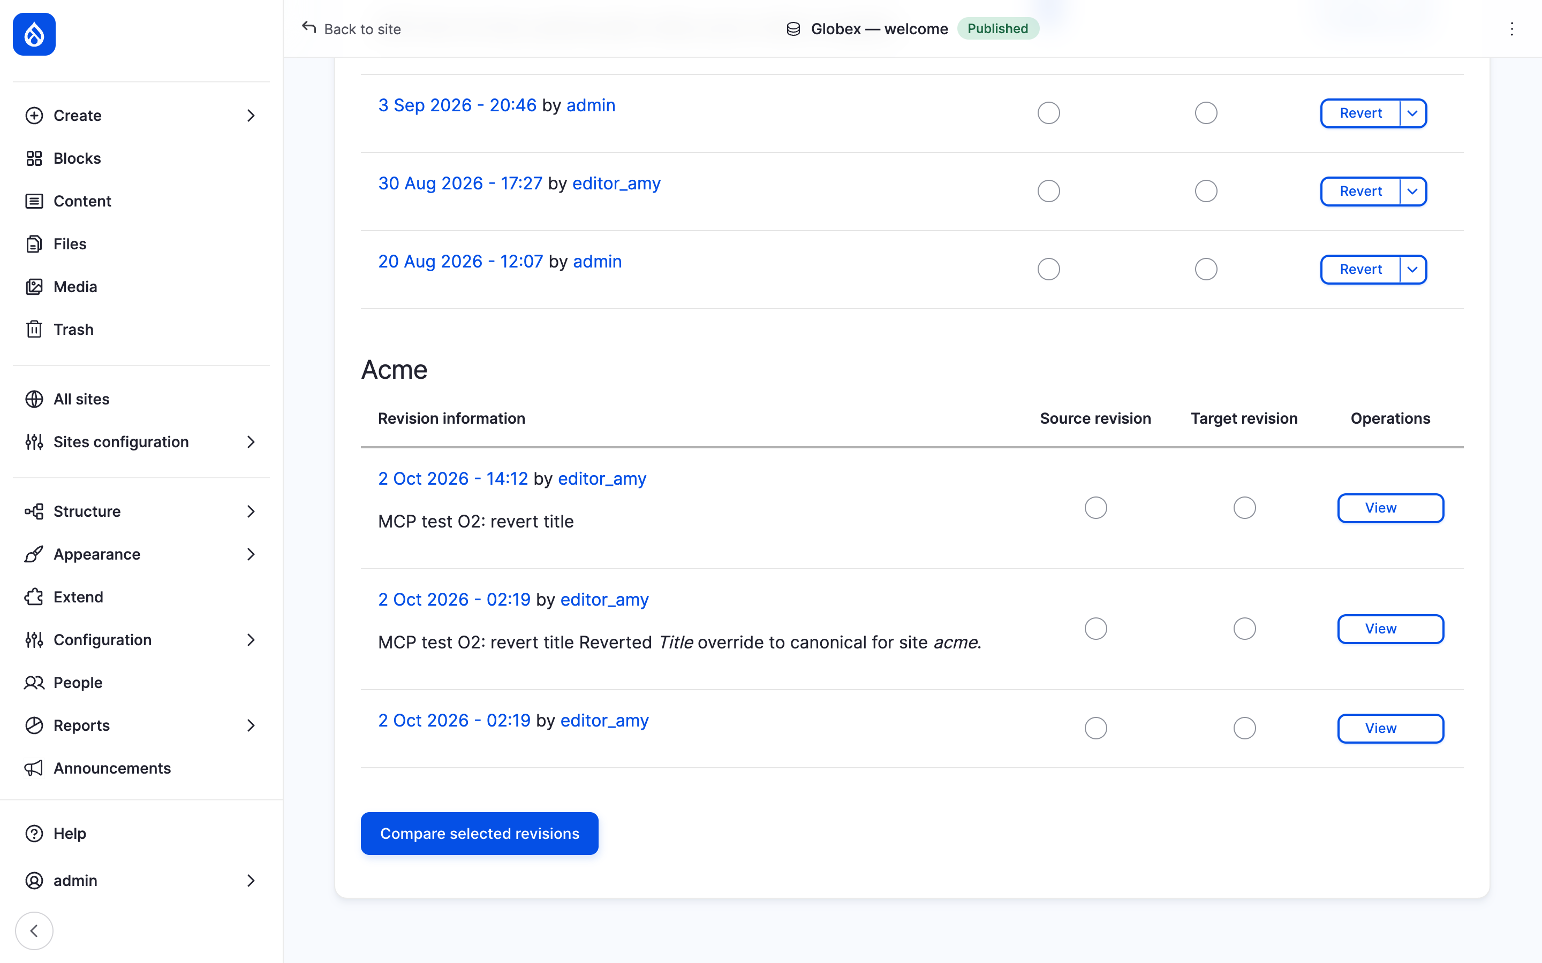This screenshot has width=1542, height=963.
Task: Click the Drupal logo icon
Action: (x=34, y=34)
